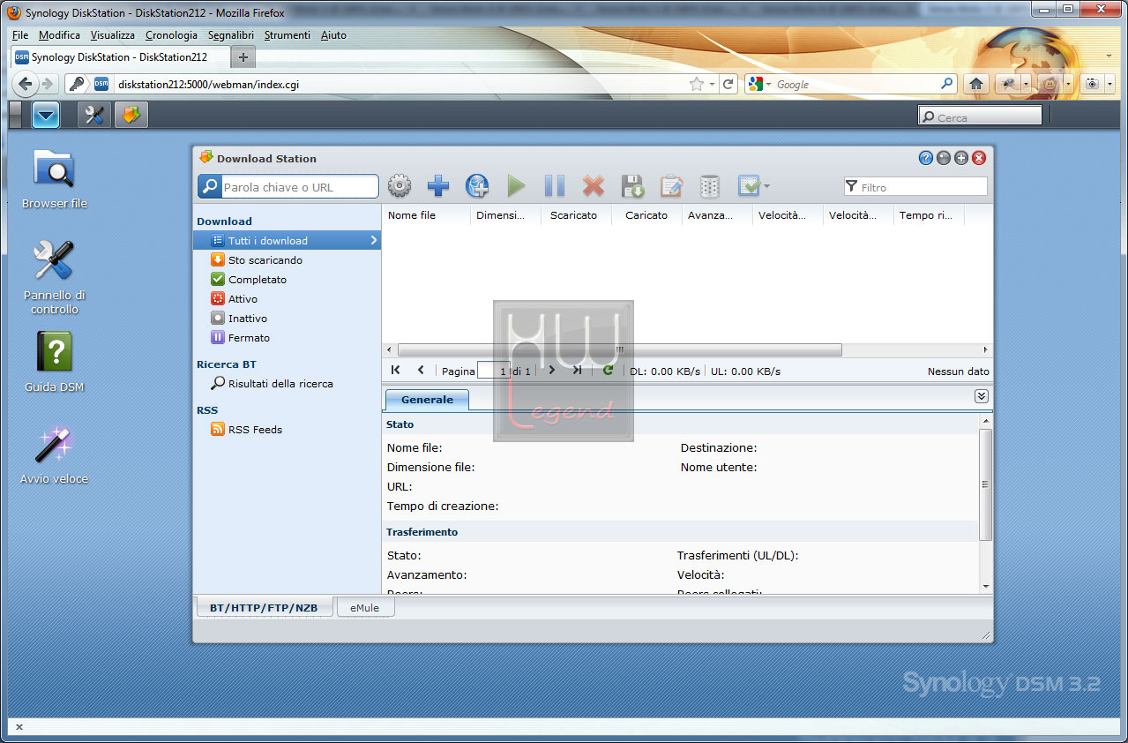
Task: Select Tutti i download category
Action: tap(288, 240)
